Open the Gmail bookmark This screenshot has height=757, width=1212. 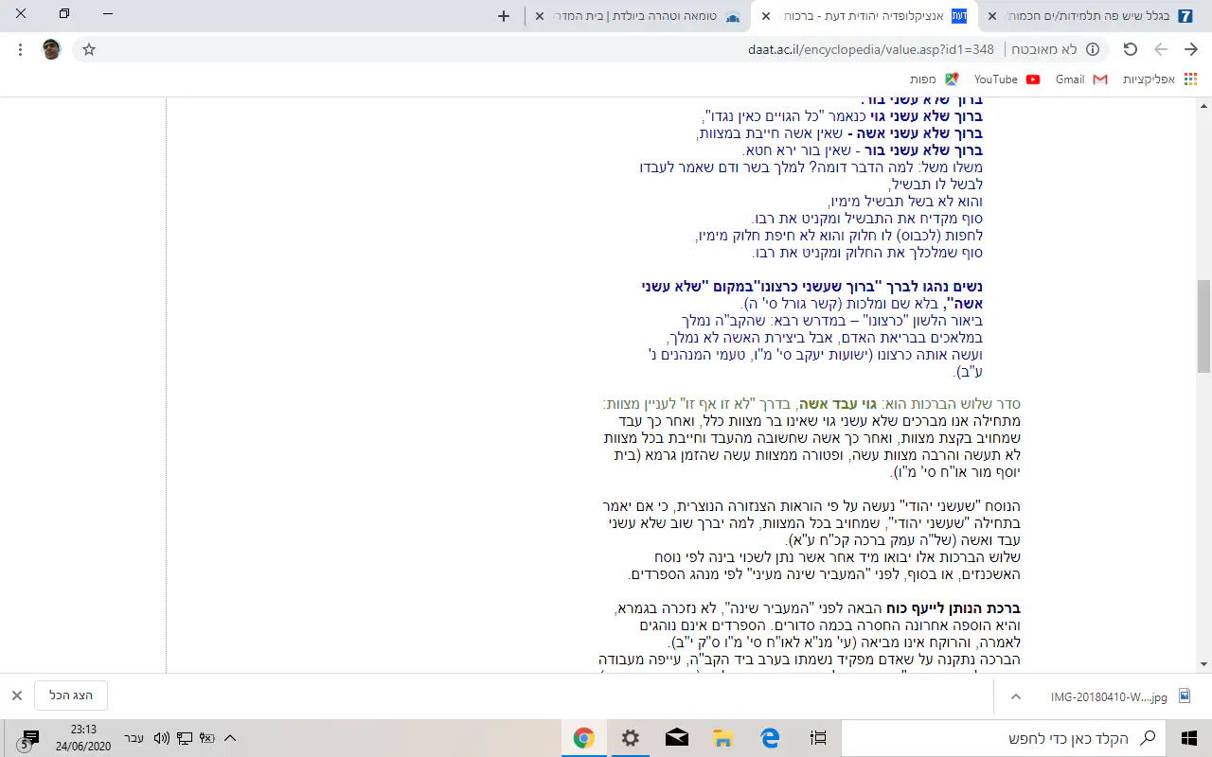(1081, 79)
